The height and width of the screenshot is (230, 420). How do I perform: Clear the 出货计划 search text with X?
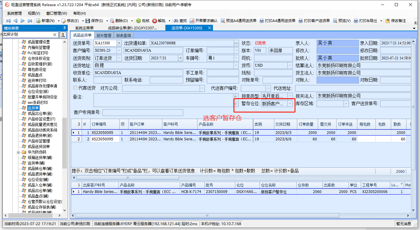(55, 35)
